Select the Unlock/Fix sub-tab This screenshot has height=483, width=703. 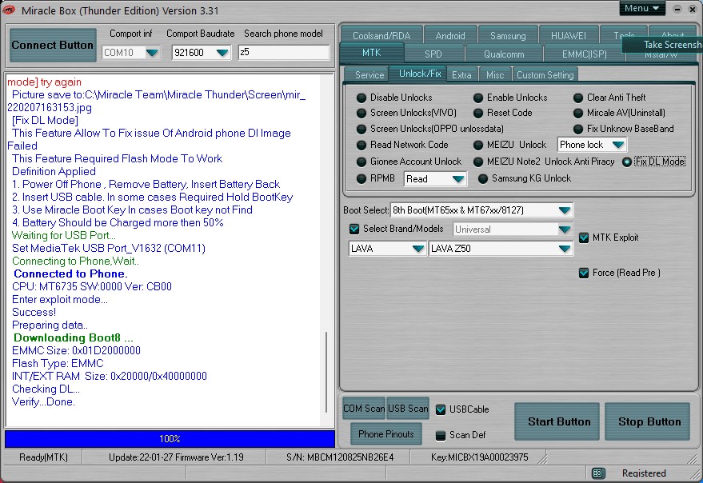pyautogui.click(x=420, y=74)
